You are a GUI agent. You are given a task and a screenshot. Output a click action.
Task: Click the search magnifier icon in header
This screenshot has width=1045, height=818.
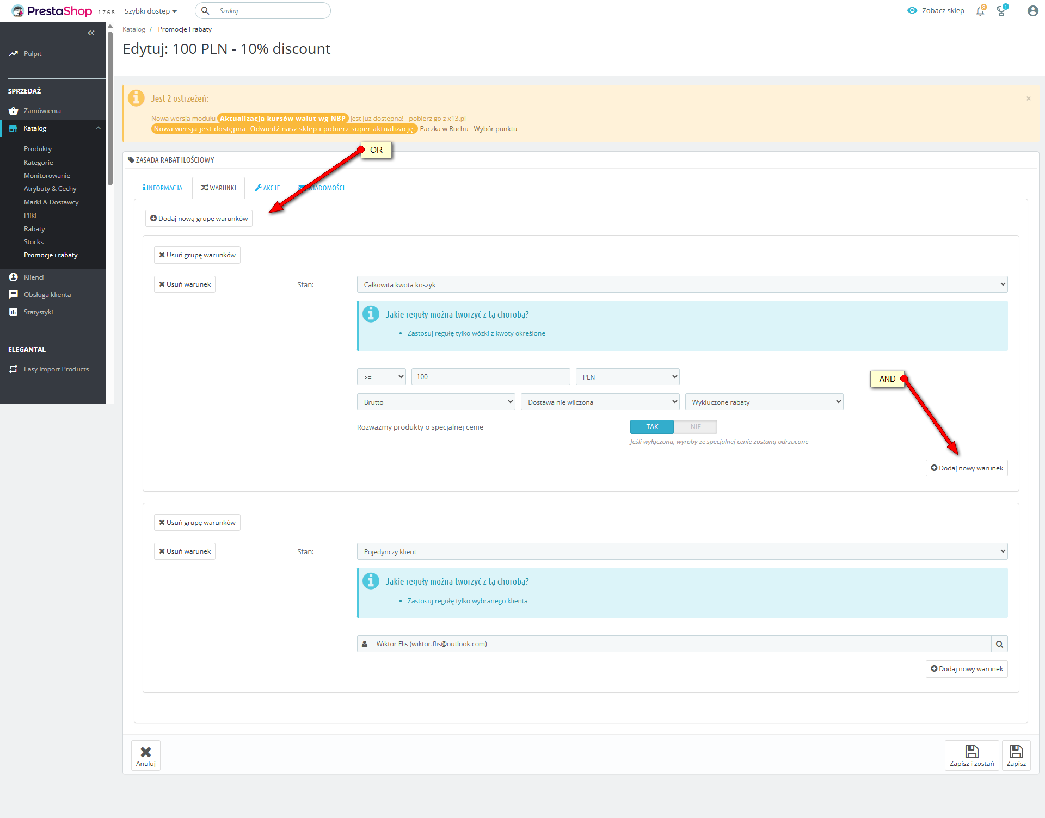[x=205, y=10]
